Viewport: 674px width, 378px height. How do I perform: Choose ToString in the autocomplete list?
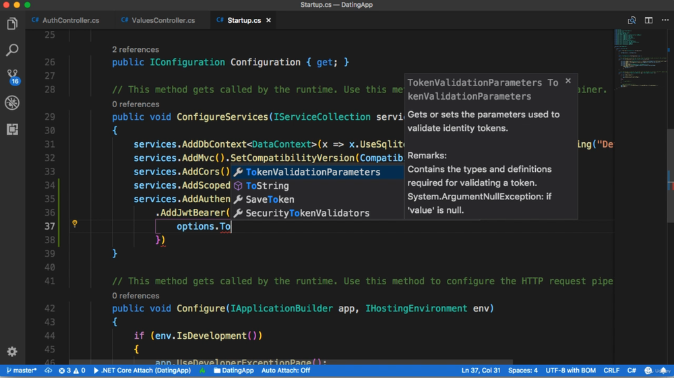pyautogui.click(x=267, y=186)
